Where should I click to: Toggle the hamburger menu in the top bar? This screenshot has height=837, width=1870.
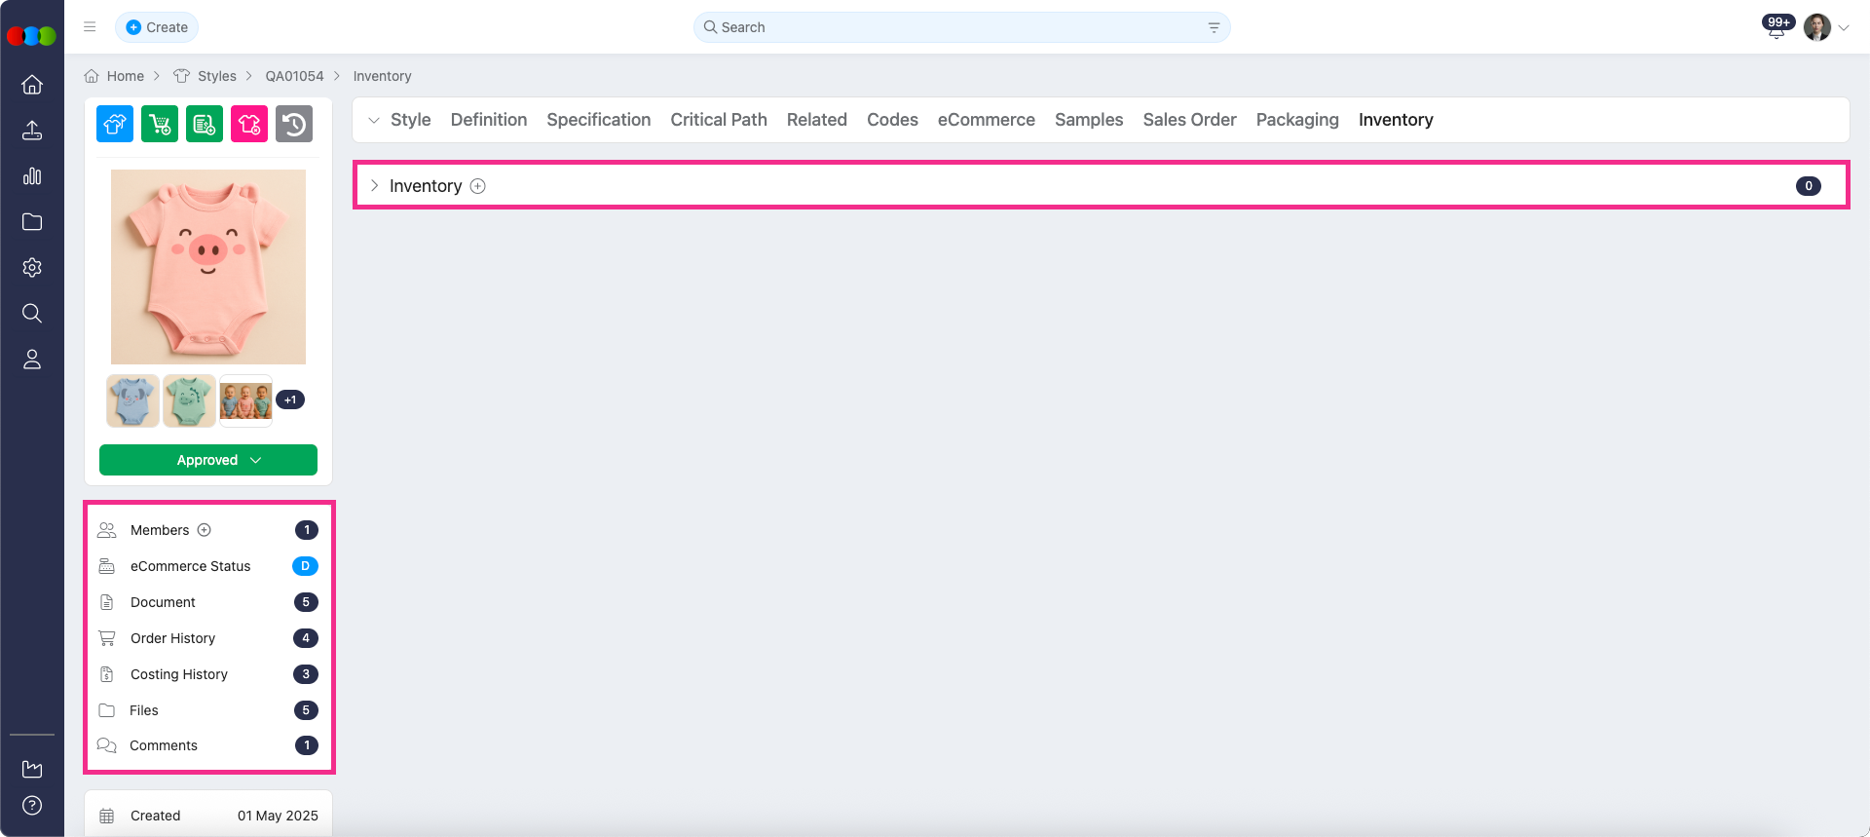90,27
